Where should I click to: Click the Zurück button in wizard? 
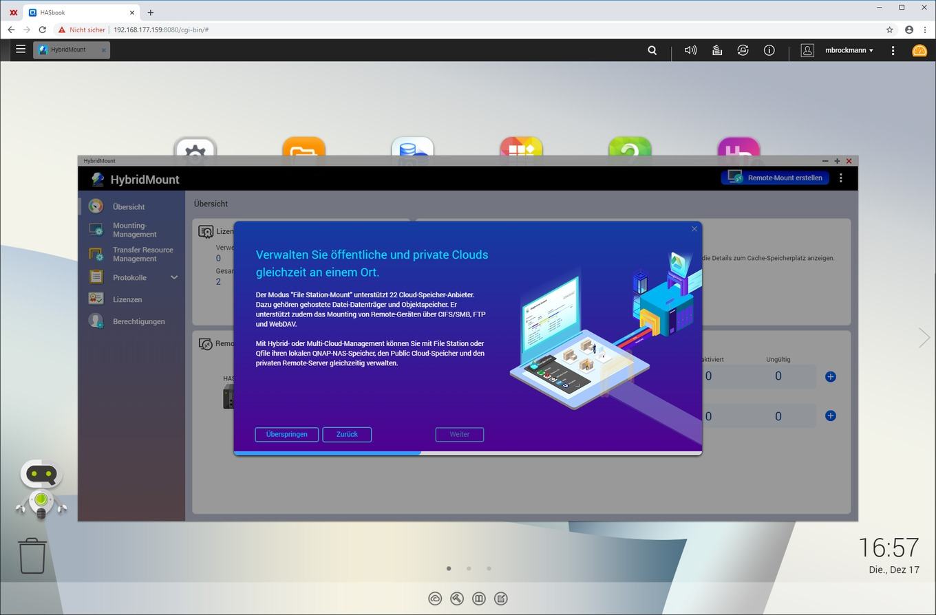tap(347, 434)
